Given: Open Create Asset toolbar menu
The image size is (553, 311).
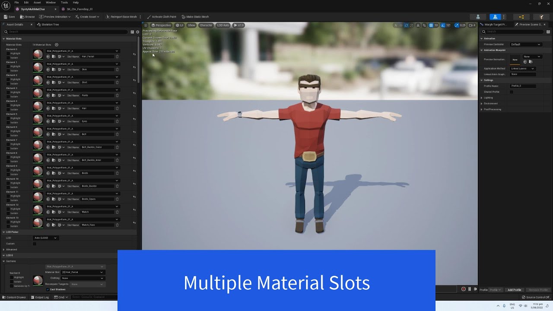Looking at the screenshot, I should point(88,17).
